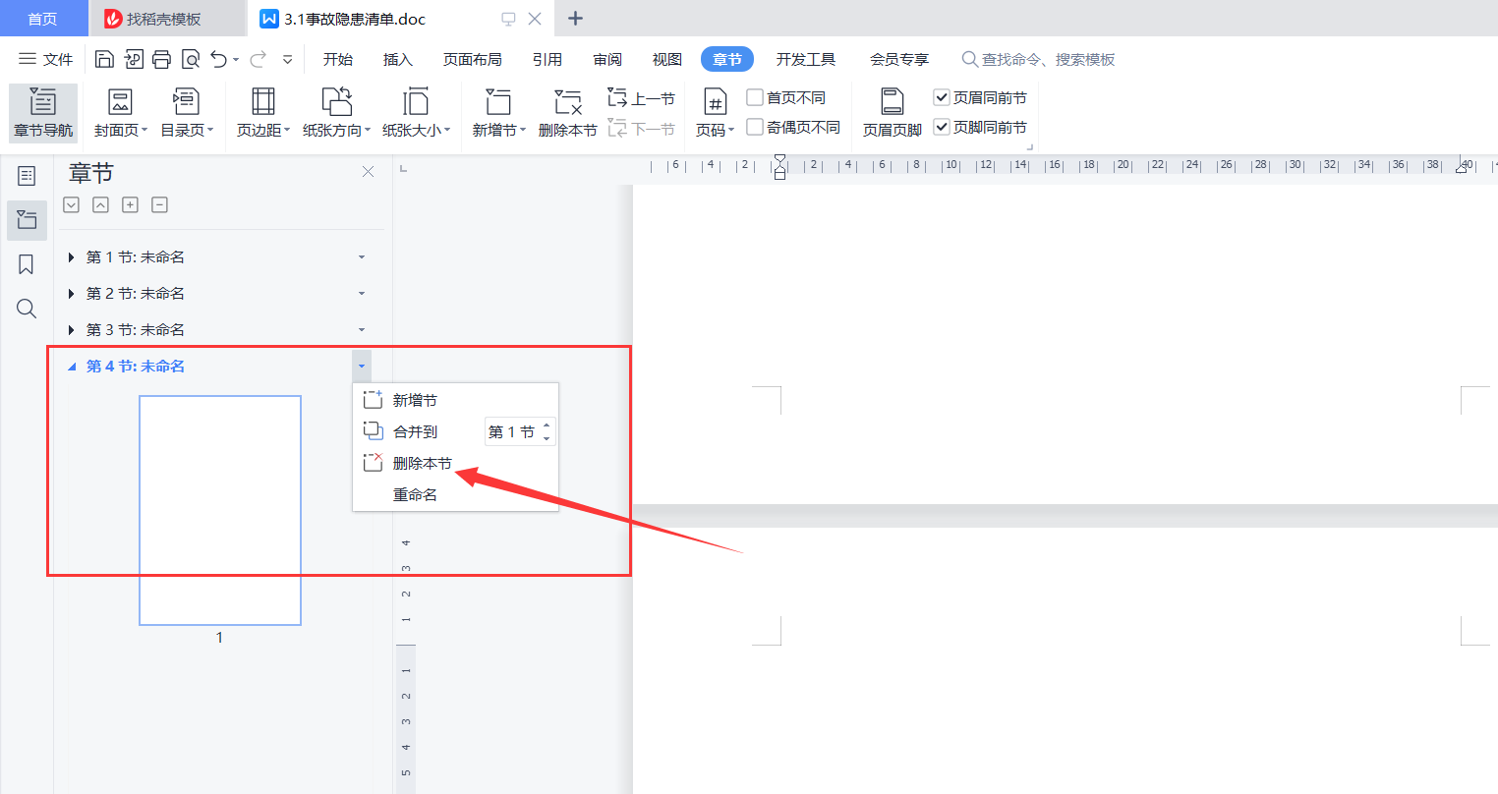The image size is (1498, 794).
Task: Add a new document tab with plus
Action: [x=576, y=19]
